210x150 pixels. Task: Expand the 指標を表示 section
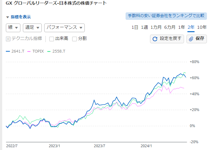[19, 17]
